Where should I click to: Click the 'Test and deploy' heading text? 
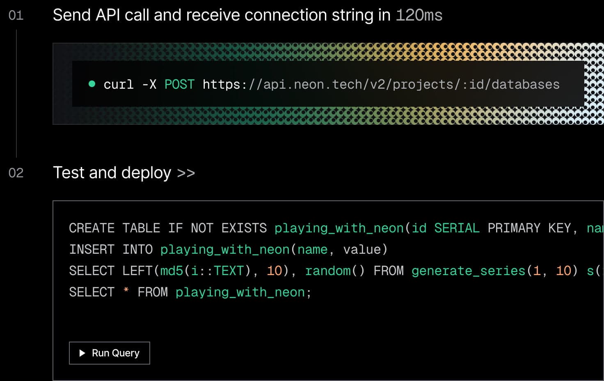click(x=112, y=173)
